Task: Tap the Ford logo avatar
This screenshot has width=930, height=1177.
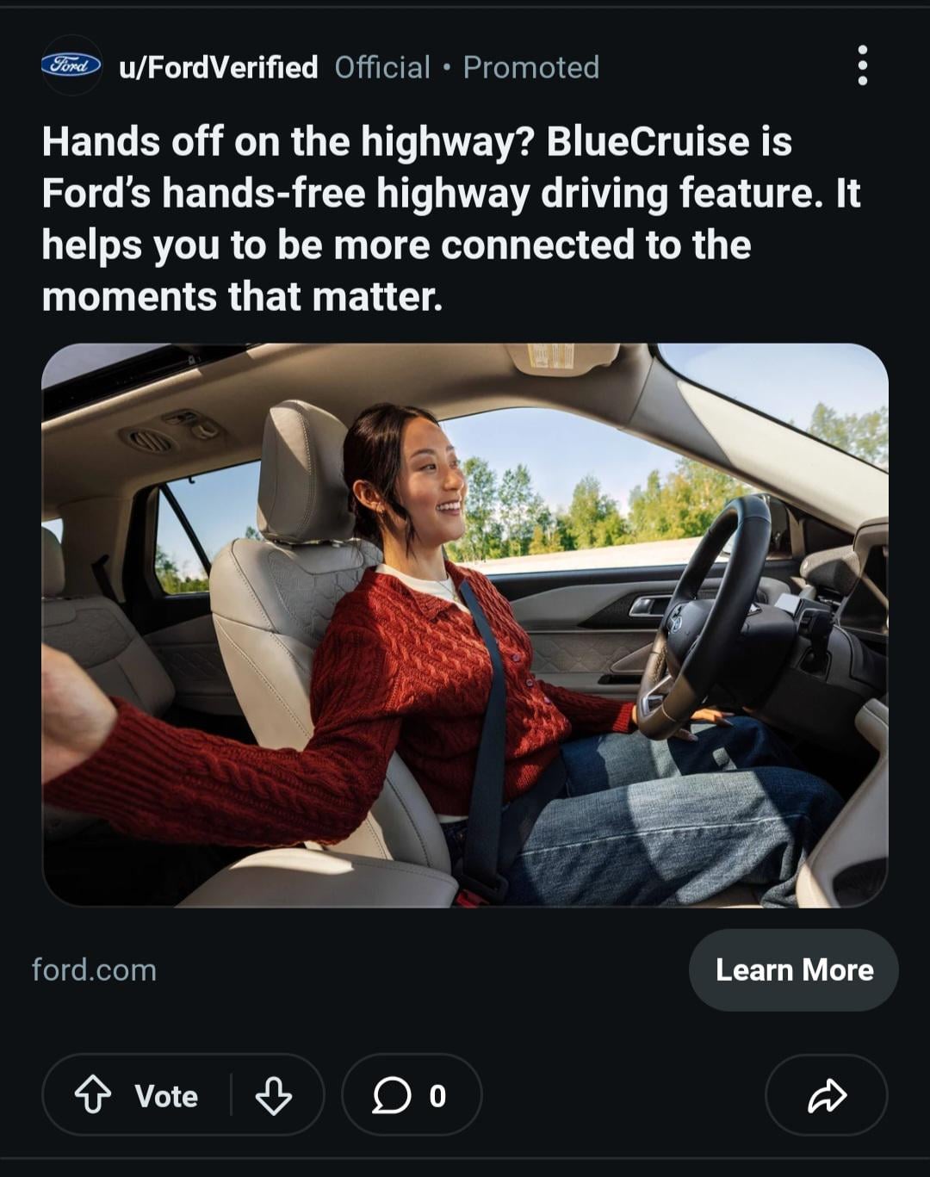Action: (71, 65)
